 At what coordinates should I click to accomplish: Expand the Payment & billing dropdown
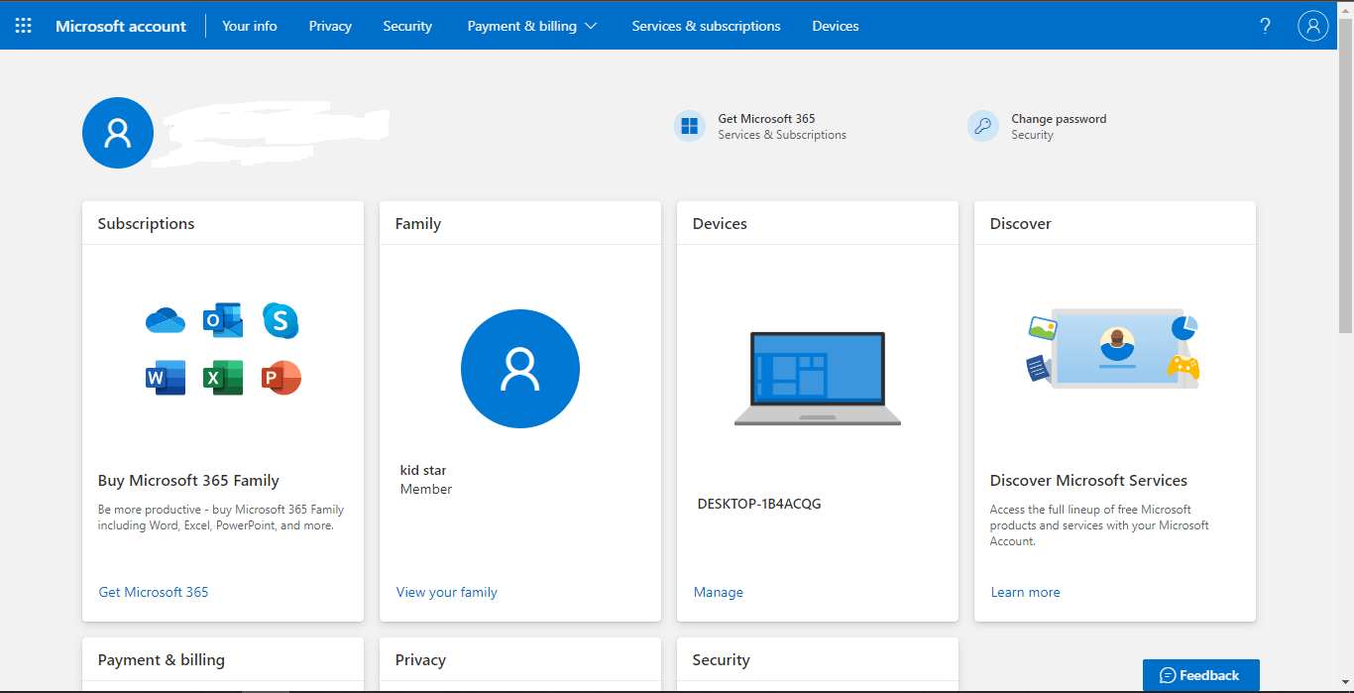tap(532, 26)
